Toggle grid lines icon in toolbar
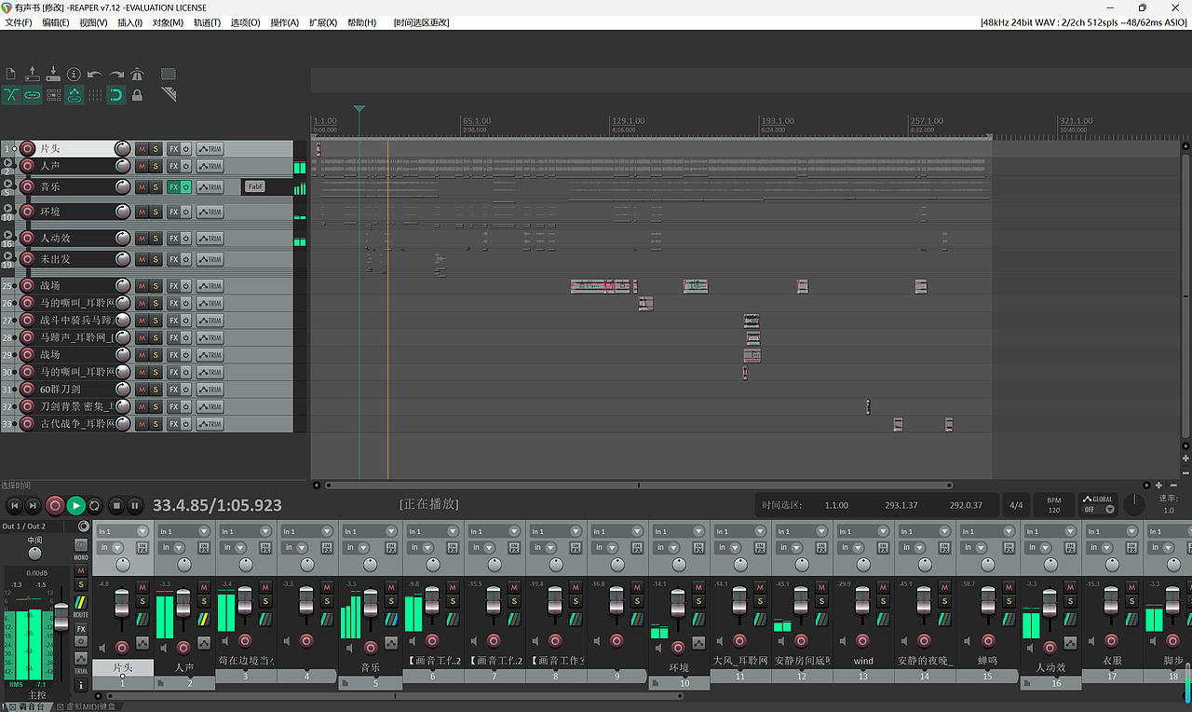This screenshot has width=1192, height=712. (95, 95)
